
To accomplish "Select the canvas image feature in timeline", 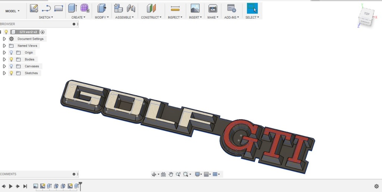I will [x=35, y=186].
